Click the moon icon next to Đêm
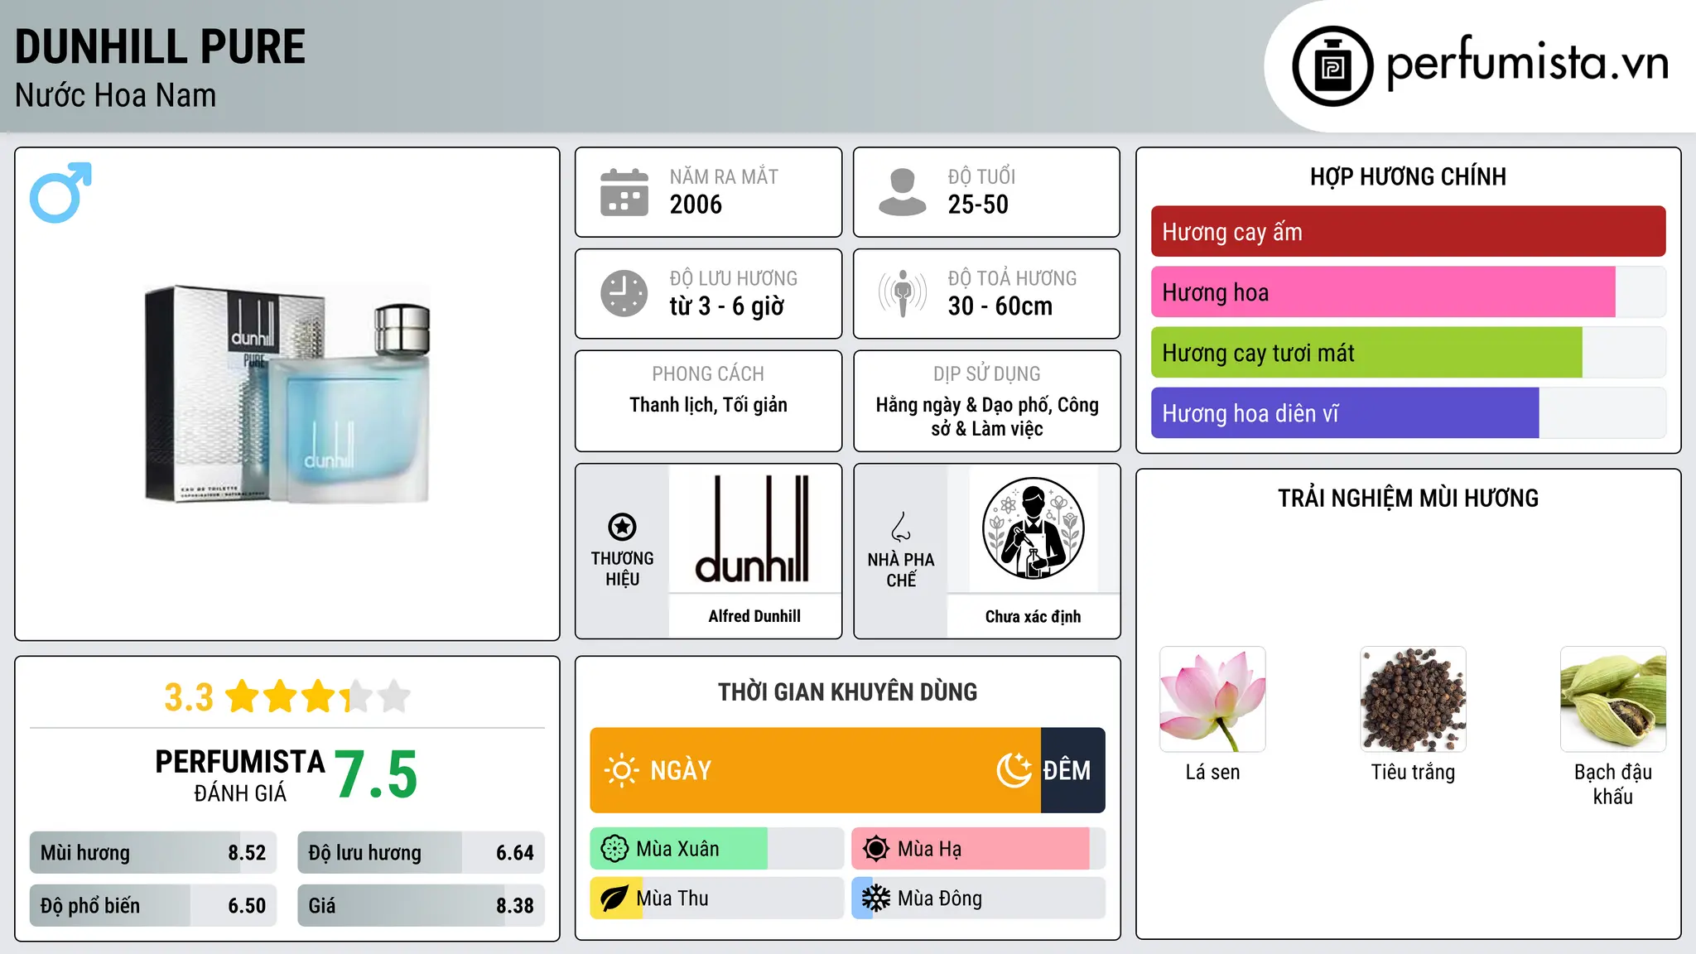 (x=1014, y=770)
